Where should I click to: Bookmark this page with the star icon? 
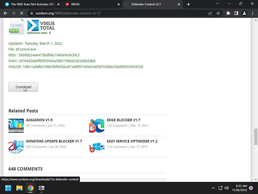pyautogui.click(x=218, y=13)
